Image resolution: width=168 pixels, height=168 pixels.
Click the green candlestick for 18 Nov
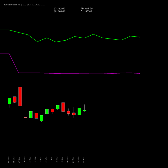(x=58, y=107)
